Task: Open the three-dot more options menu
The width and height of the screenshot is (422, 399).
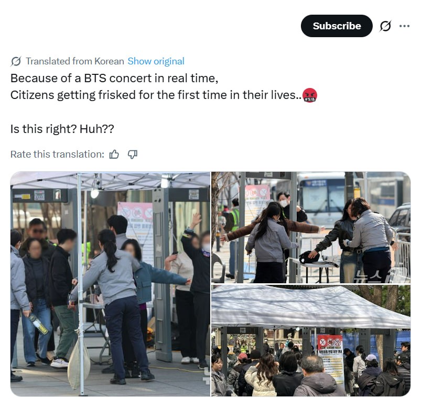Action: tap(404, 26)
